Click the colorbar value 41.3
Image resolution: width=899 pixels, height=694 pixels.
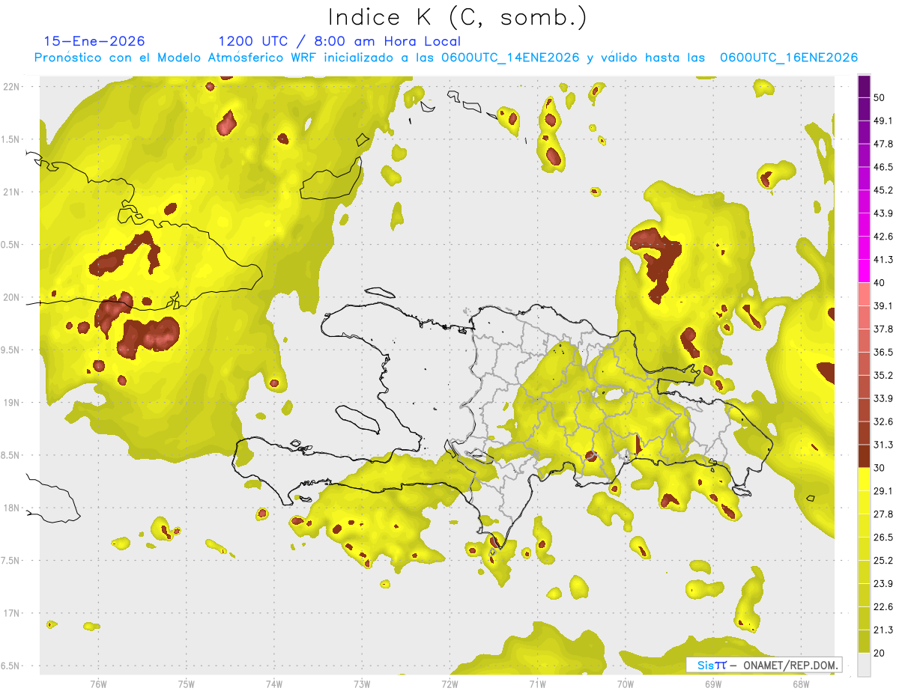click(x=883, y=260)
